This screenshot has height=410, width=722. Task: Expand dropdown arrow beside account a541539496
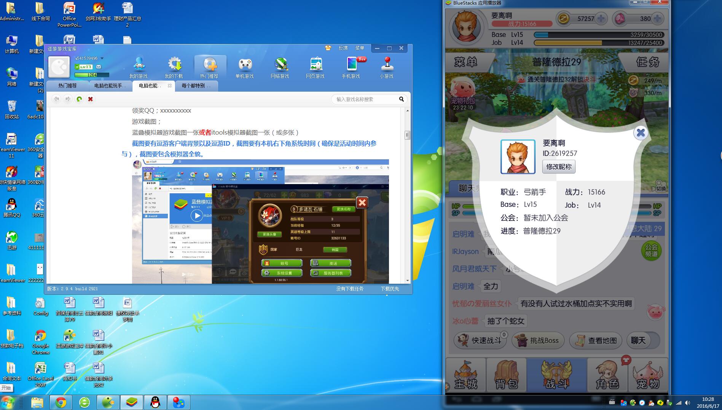coord(102,59)
